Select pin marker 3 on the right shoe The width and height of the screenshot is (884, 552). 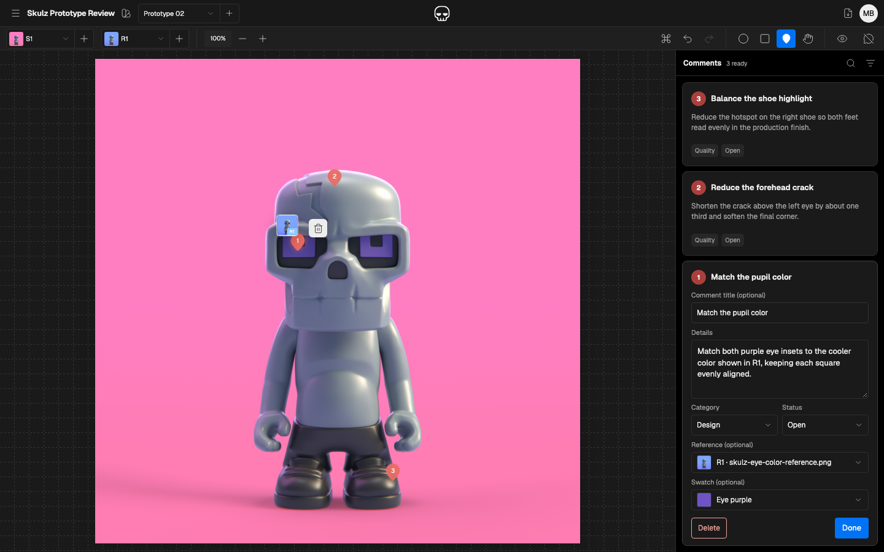(x=393, y=472)
